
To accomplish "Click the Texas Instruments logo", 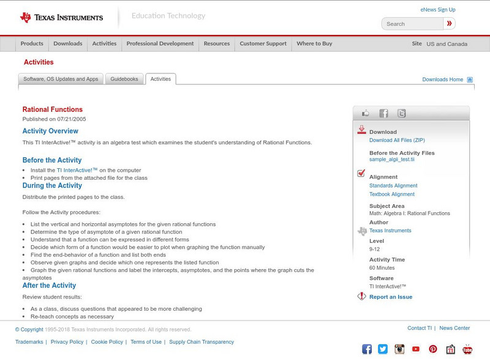I will [x=61, y=18].
